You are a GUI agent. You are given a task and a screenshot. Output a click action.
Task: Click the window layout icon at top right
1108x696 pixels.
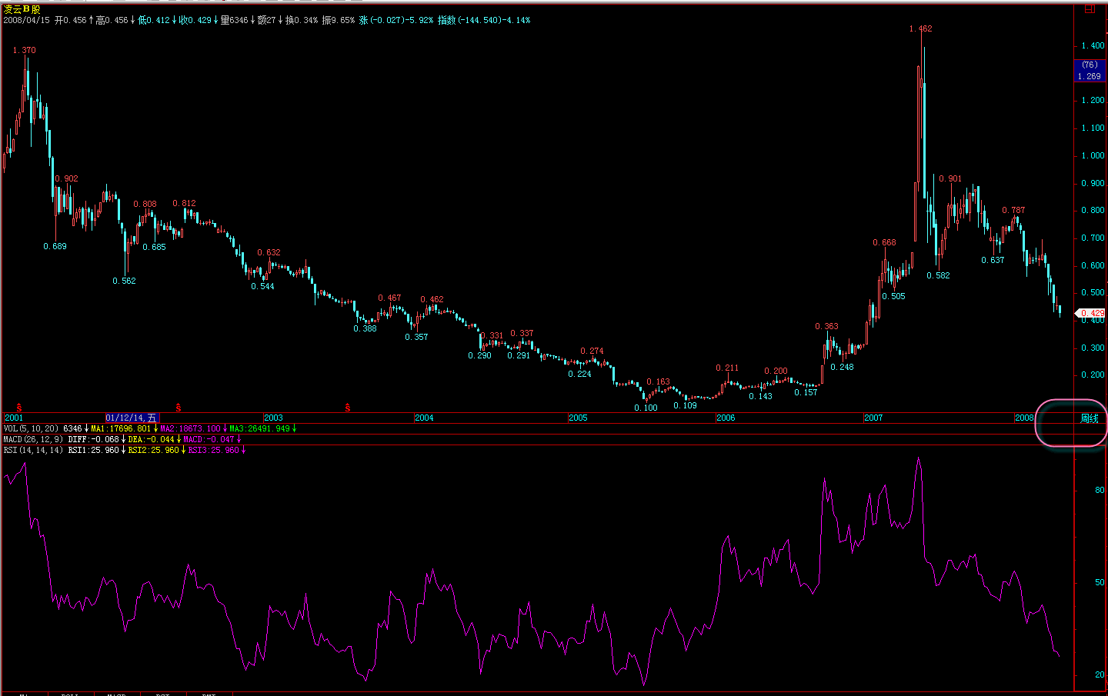click(x=1090, y=8)
